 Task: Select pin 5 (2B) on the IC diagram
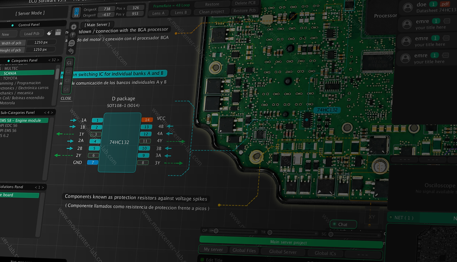94,148
